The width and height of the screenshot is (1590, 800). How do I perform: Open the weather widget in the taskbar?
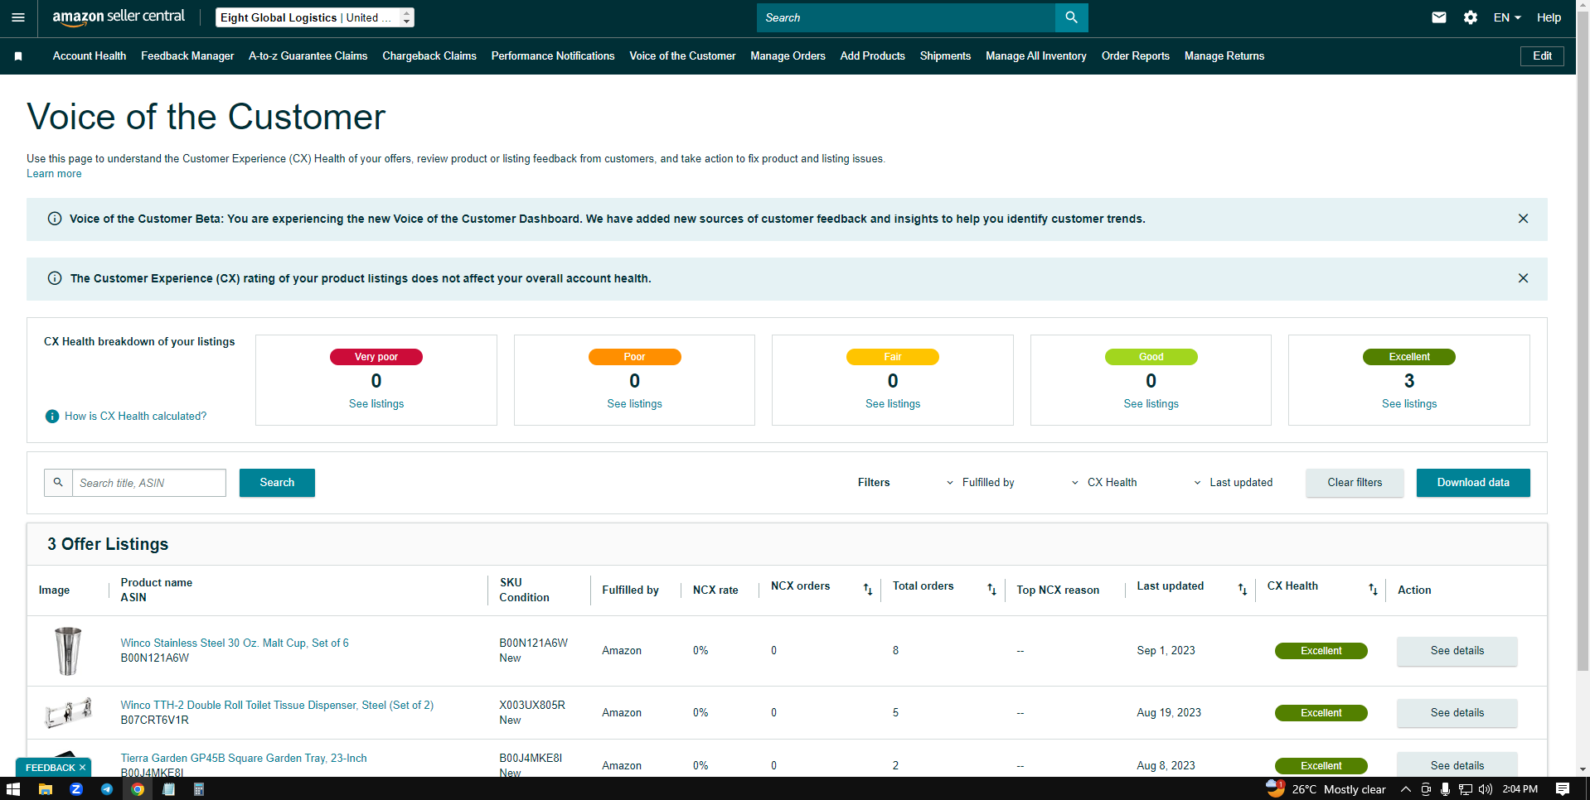click(x=1326, y=789)
